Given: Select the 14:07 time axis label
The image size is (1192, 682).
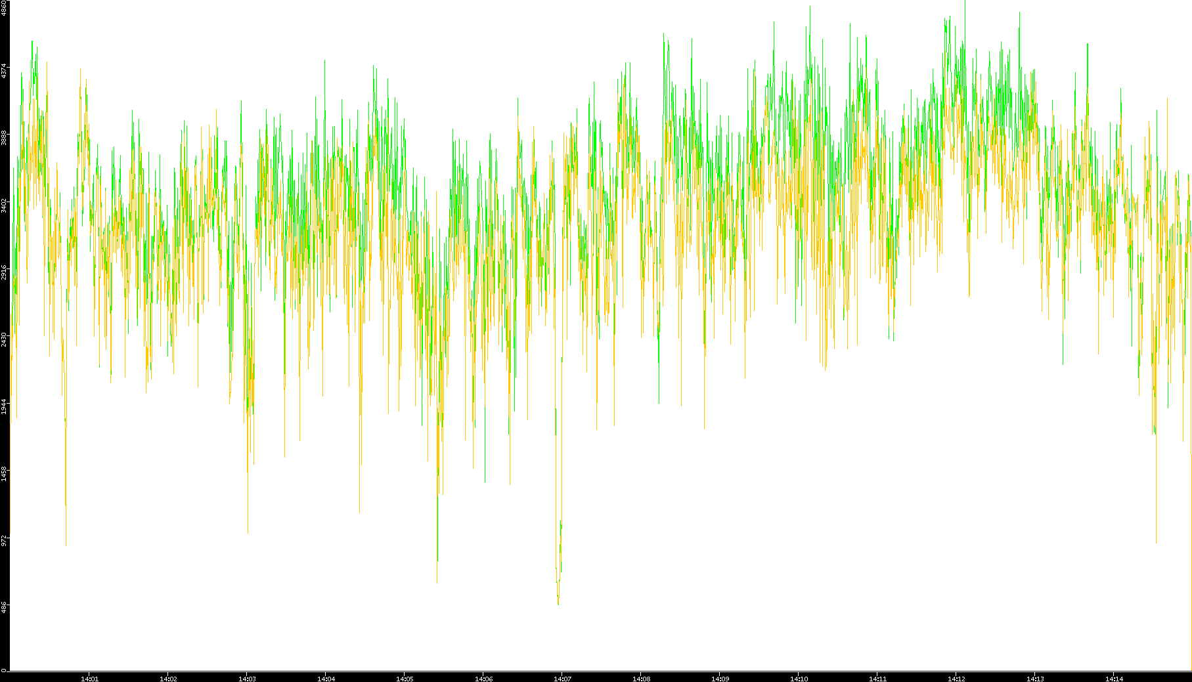Looking at the screenshot, I should click(x=562, y=679).
